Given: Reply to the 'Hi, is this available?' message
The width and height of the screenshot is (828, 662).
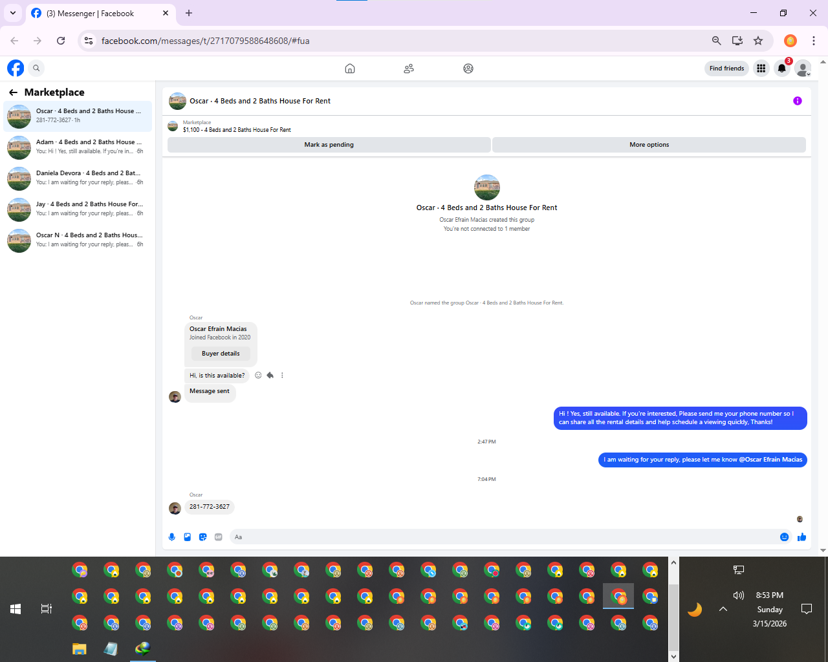Looking at the screenshot, I should coord(270,376).
